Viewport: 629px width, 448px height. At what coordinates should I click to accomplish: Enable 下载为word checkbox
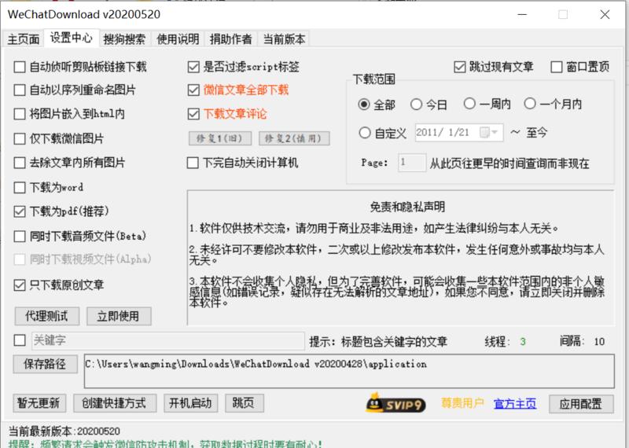(x=19, y=187)
